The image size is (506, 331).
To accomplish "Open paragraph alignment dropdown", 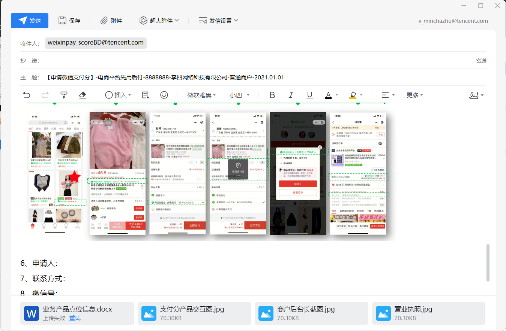I will coord(388,95).
